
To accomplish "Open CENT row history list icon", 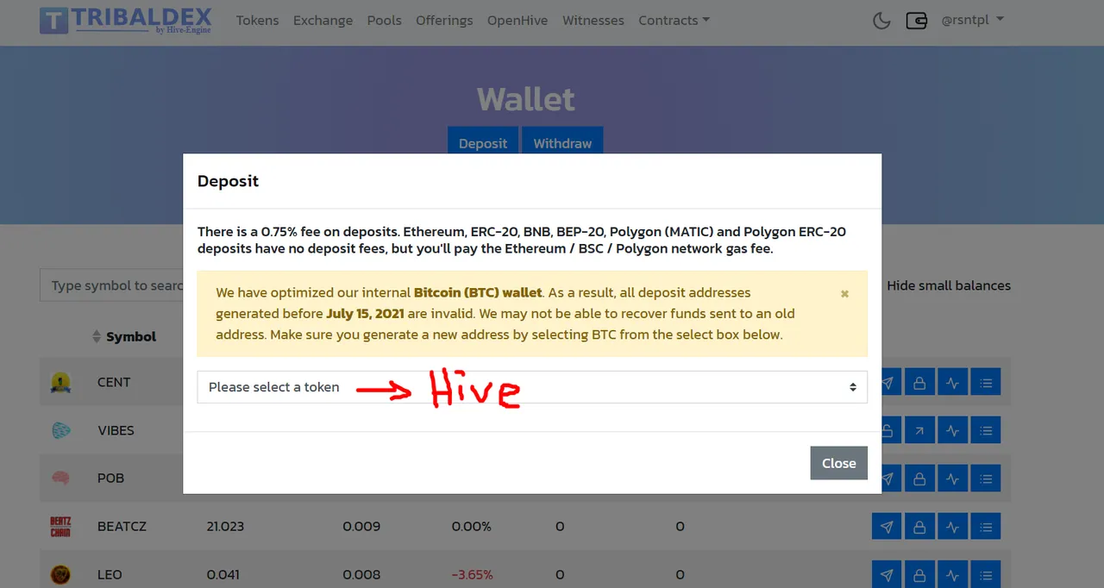I will [x=985, y=382].
